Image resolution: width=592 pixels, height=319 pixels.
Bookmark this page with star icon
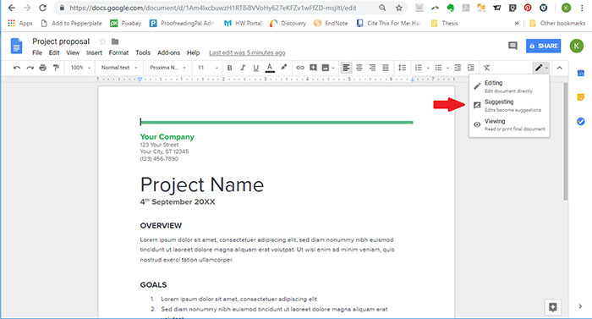point(398,8)
